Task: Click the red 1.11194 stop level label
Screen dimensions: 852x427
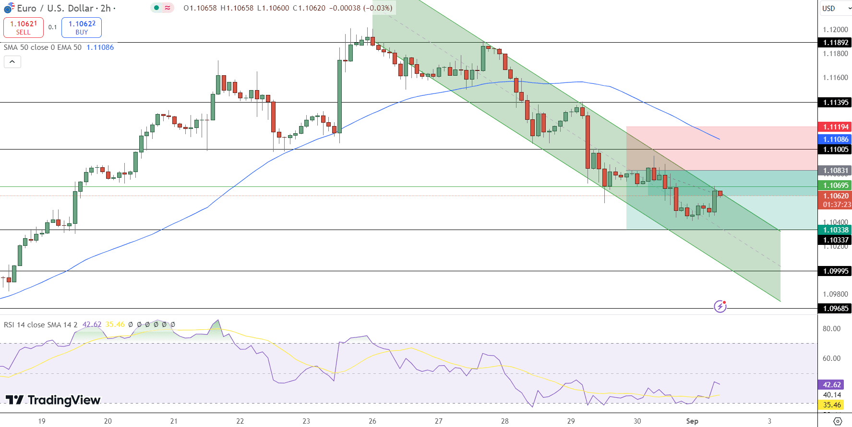Action: point(835,127)
